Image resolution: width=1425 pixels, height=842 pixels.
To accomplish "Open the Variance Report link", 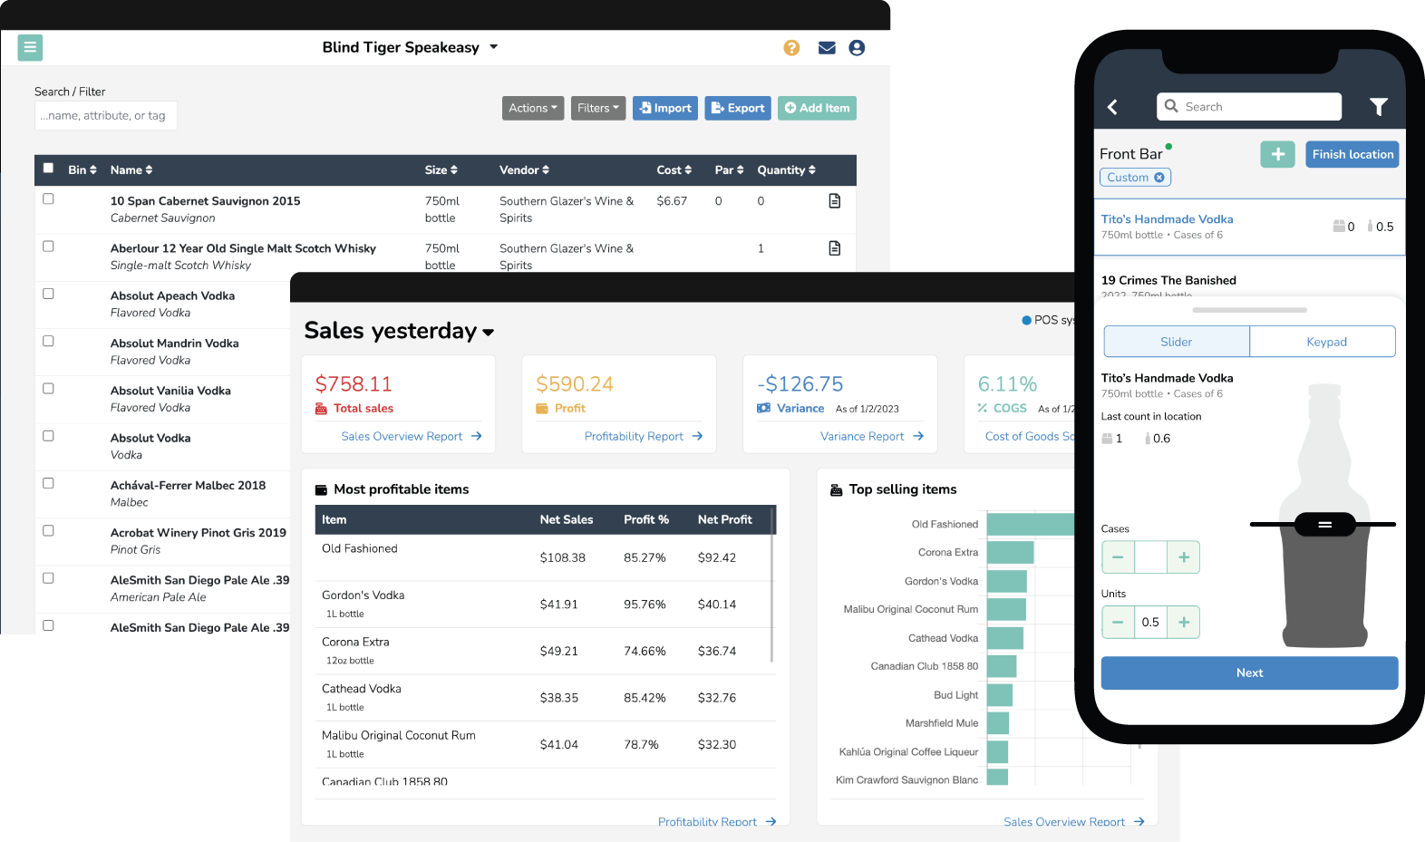I will point(872,437).
